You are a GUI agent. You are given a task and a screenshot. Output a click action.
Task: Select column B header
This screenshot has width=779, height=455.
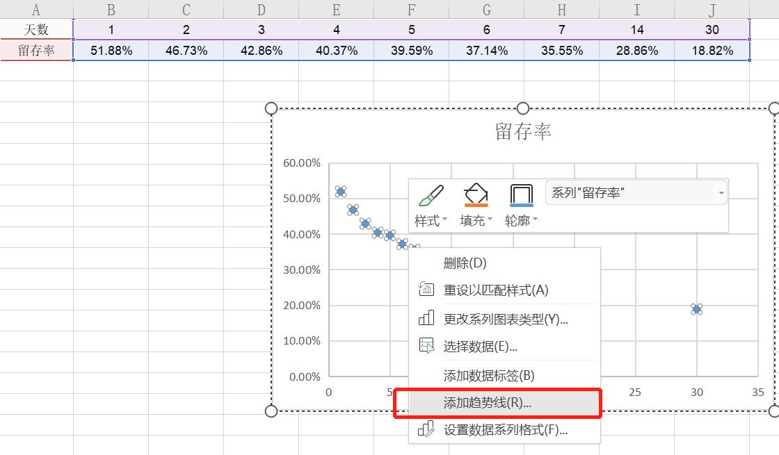click(111, 10)
